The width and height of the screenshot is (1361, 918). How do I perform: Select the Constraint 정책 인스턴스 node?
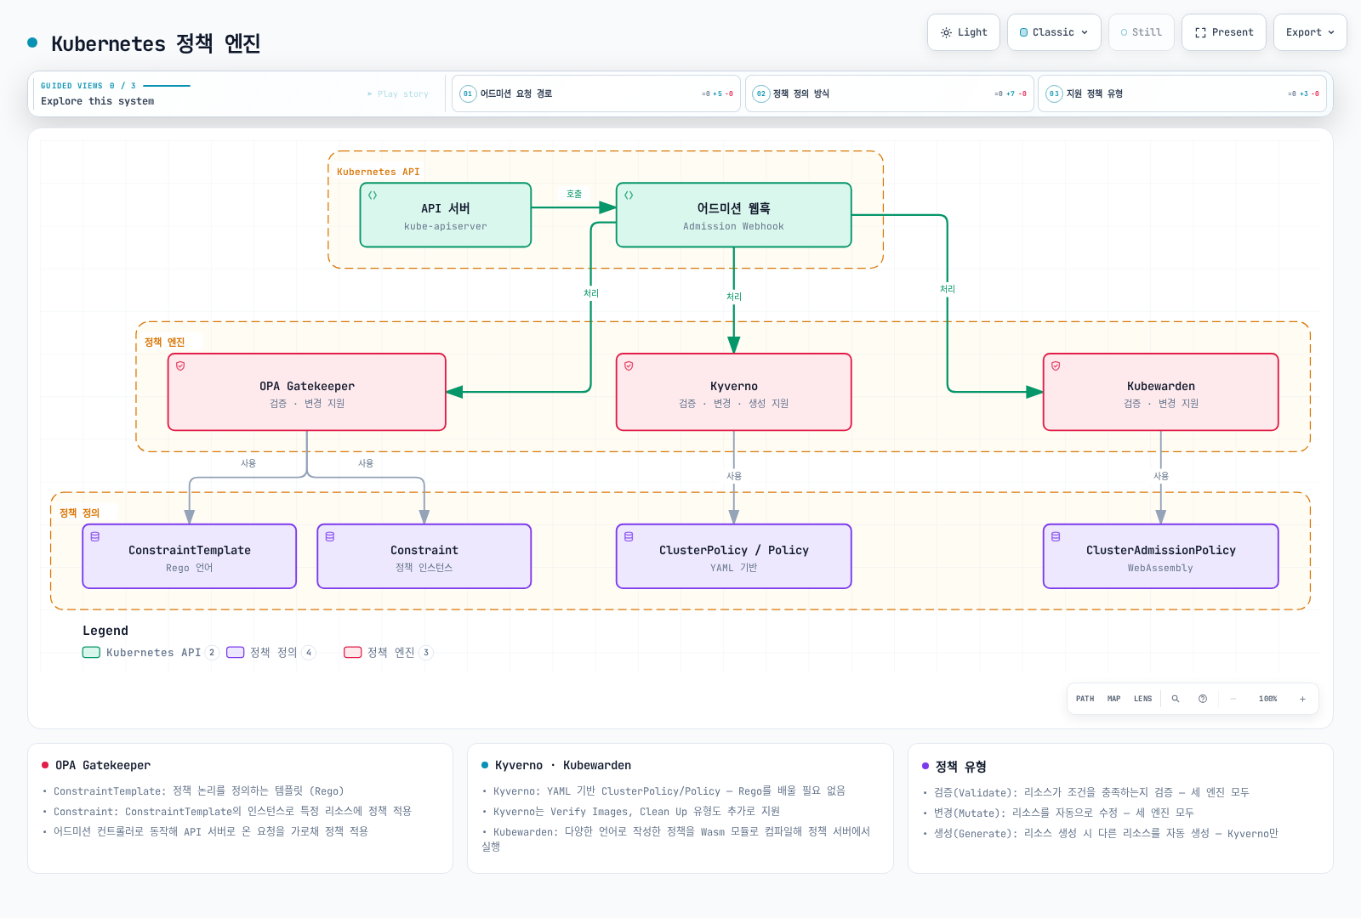tap(424, 556)
